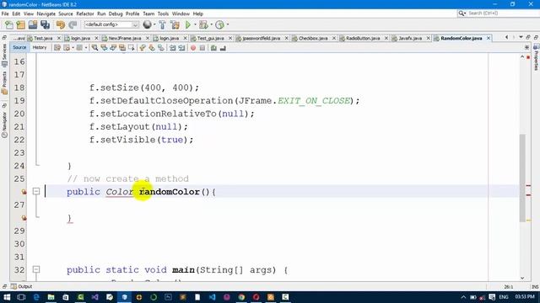
Task: Open the Run Project dropdown arrow
Action: (195, 24)
